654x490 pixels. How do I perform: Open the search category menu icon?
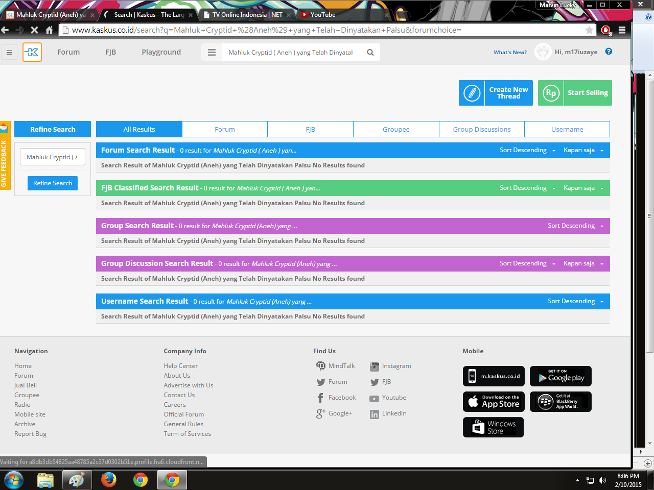pyautogui.click(x=212, y=52)
